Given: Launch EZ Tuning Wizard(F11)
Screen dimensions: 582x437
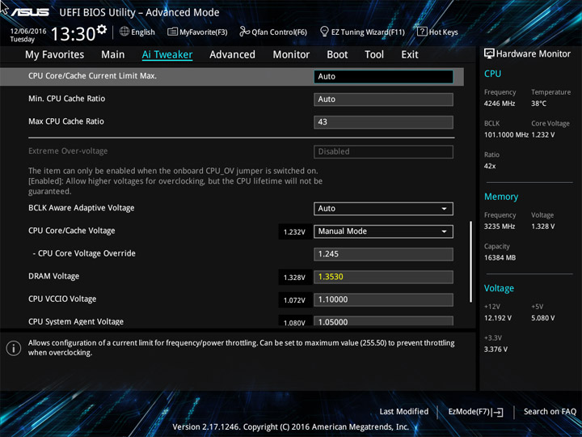Looking at the screenshot, I should pos(362,32).
